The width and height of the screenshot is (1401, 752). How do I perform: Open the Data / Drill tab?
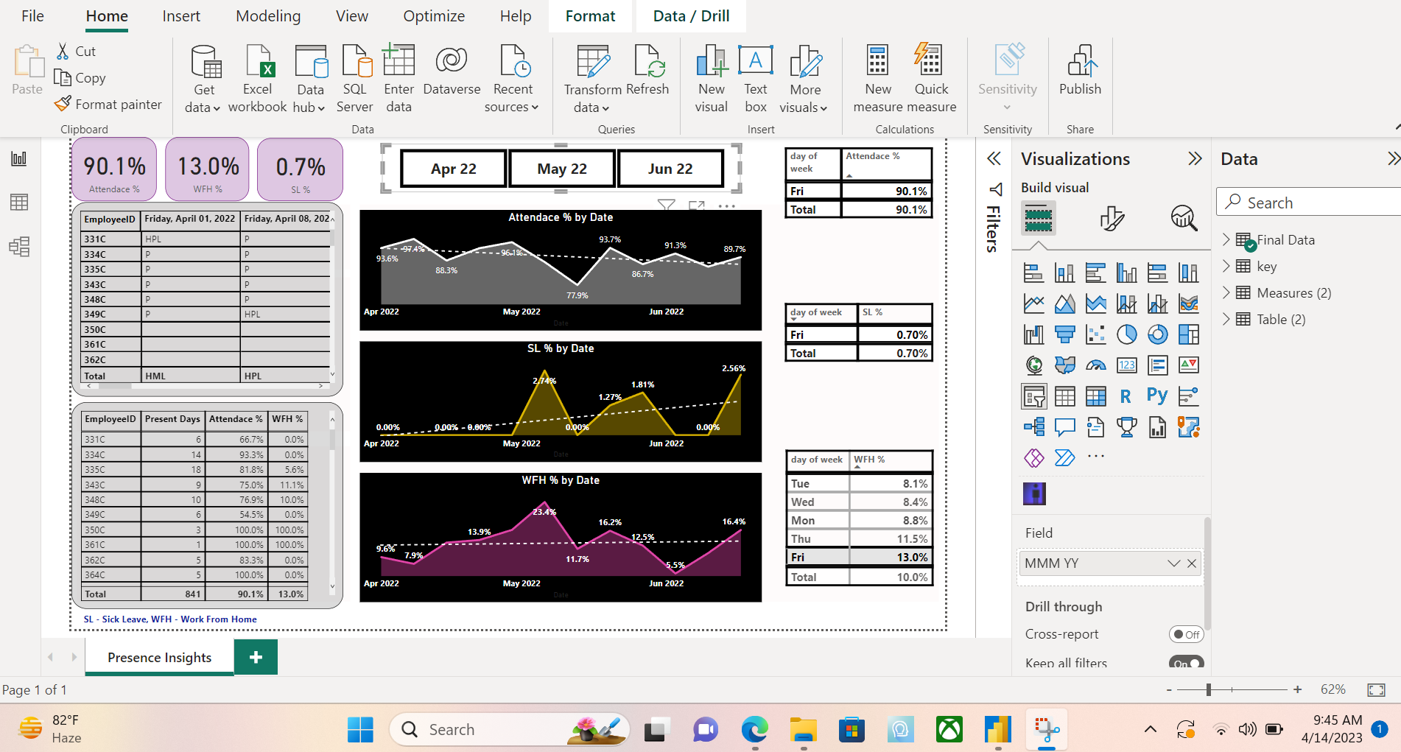[689, 15]
